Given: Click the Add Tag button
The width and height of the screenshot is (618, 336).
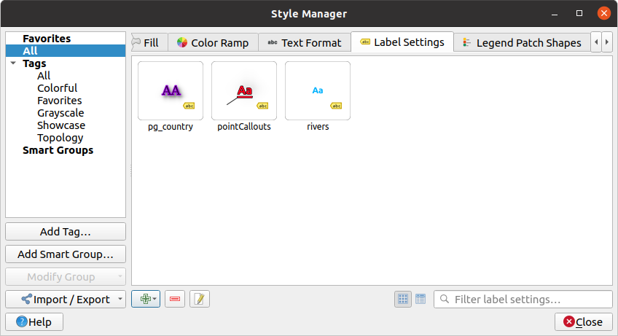Looking at the screenshot, I should [66, 232].
